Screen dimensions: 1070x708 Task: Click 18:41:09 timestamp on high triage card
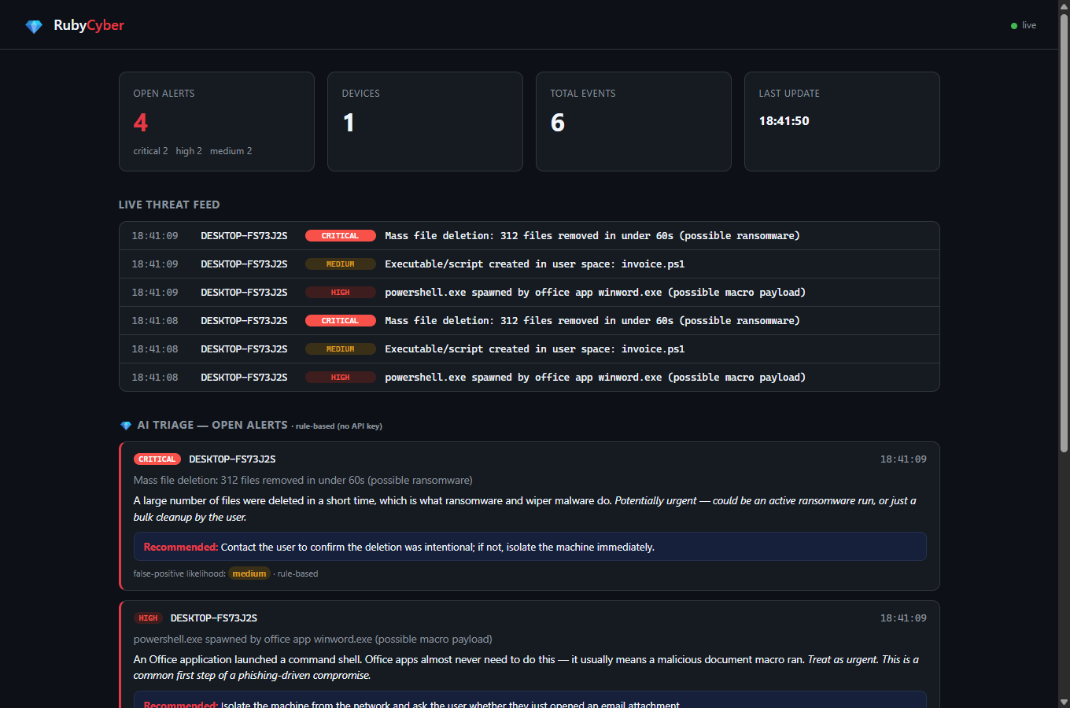[903, 618]
